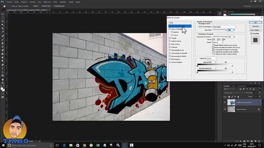Select the graffiti layer thumbnail
The height and width of the screenshot is (148, 264).
click(x=231, y=102)
